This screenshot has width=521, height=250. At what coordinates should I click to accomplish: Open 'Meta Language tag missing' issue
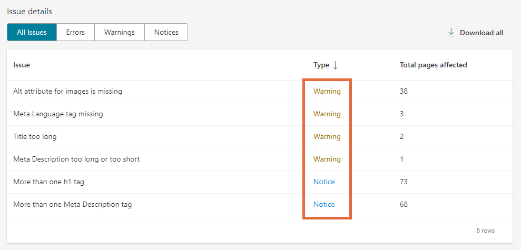pos(58,114)
